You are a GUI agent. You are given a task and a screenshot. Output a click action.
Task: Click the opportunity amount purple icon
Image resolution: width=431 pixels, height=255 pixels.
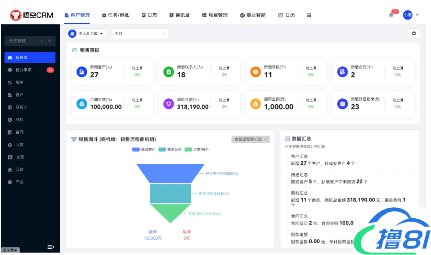click(168, 104)
